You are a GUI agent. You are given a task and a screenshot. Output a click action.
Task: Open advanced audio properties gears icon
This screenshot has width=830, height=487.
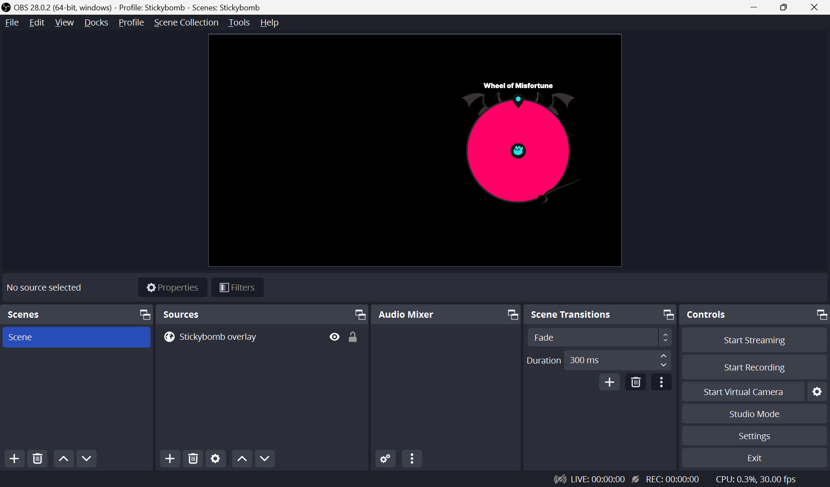coord(385,459)
